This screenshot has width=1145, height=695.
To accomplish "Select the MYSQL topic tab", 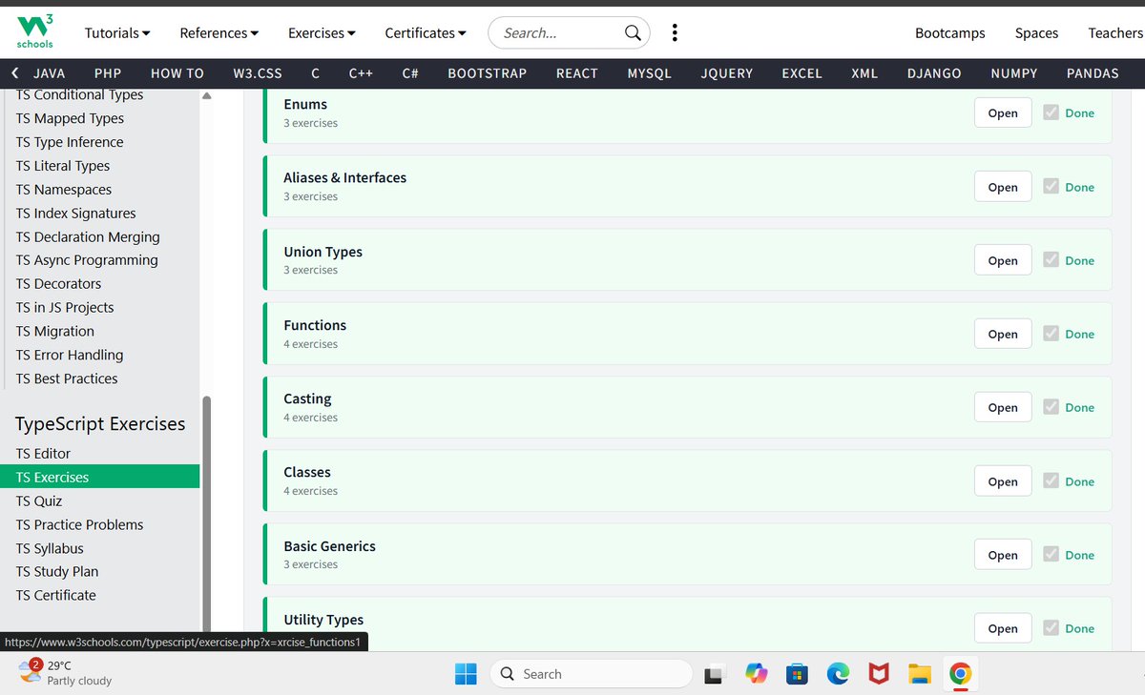I will tap(650, 73).
